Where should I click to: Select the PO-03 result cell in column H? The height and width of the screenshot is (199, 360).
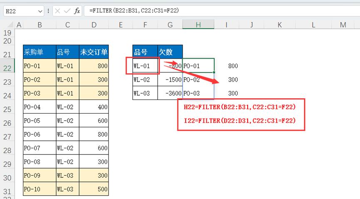tap(199, 93)
